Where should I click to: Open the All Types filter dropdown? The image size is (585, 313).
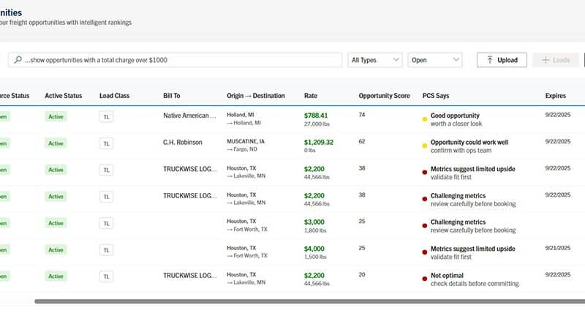coord(375,60)
